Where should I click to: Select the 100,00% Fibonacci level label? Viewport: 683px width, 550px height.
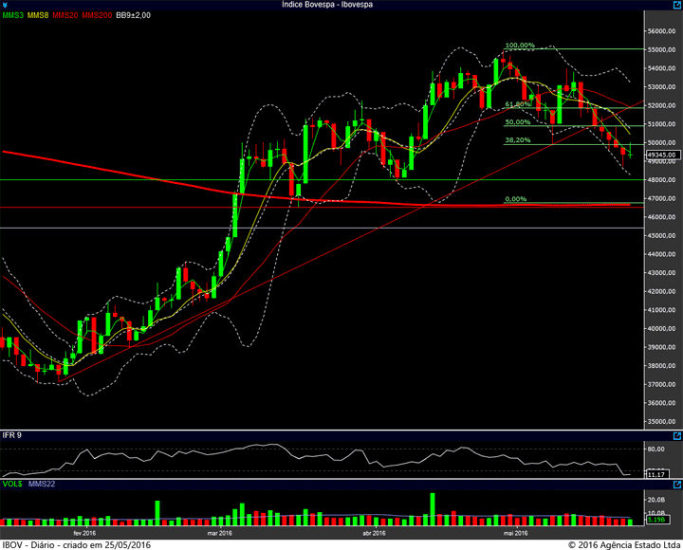tap(520, 46)
